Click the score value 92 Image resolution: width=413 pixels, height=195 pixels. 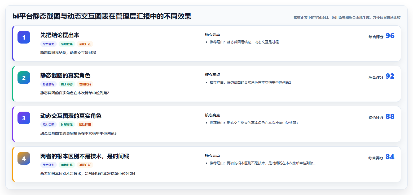(390, 76)
